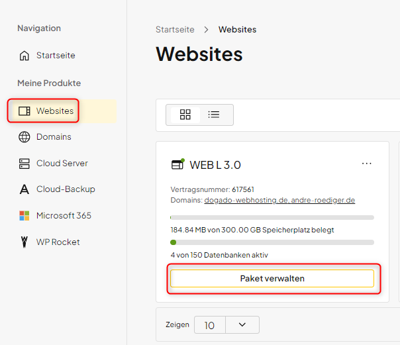Open the three-dot menu on WEB L 3.0

(x=367, y=164)
